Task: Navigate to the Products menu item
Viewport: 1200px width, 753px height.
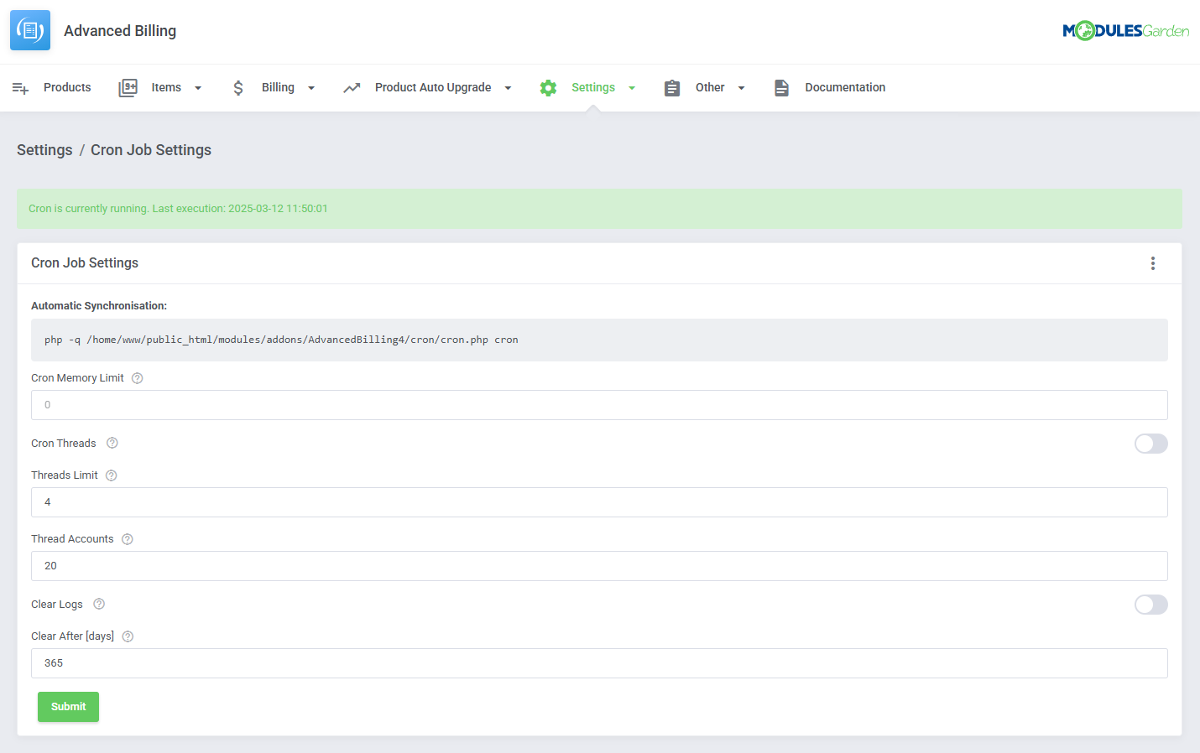Action: pos(66,87)
